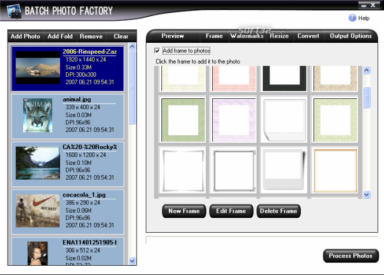Click the Size:0.06M text
The height and width of the screenshot is (275, 384).
(x=79, y=210)
